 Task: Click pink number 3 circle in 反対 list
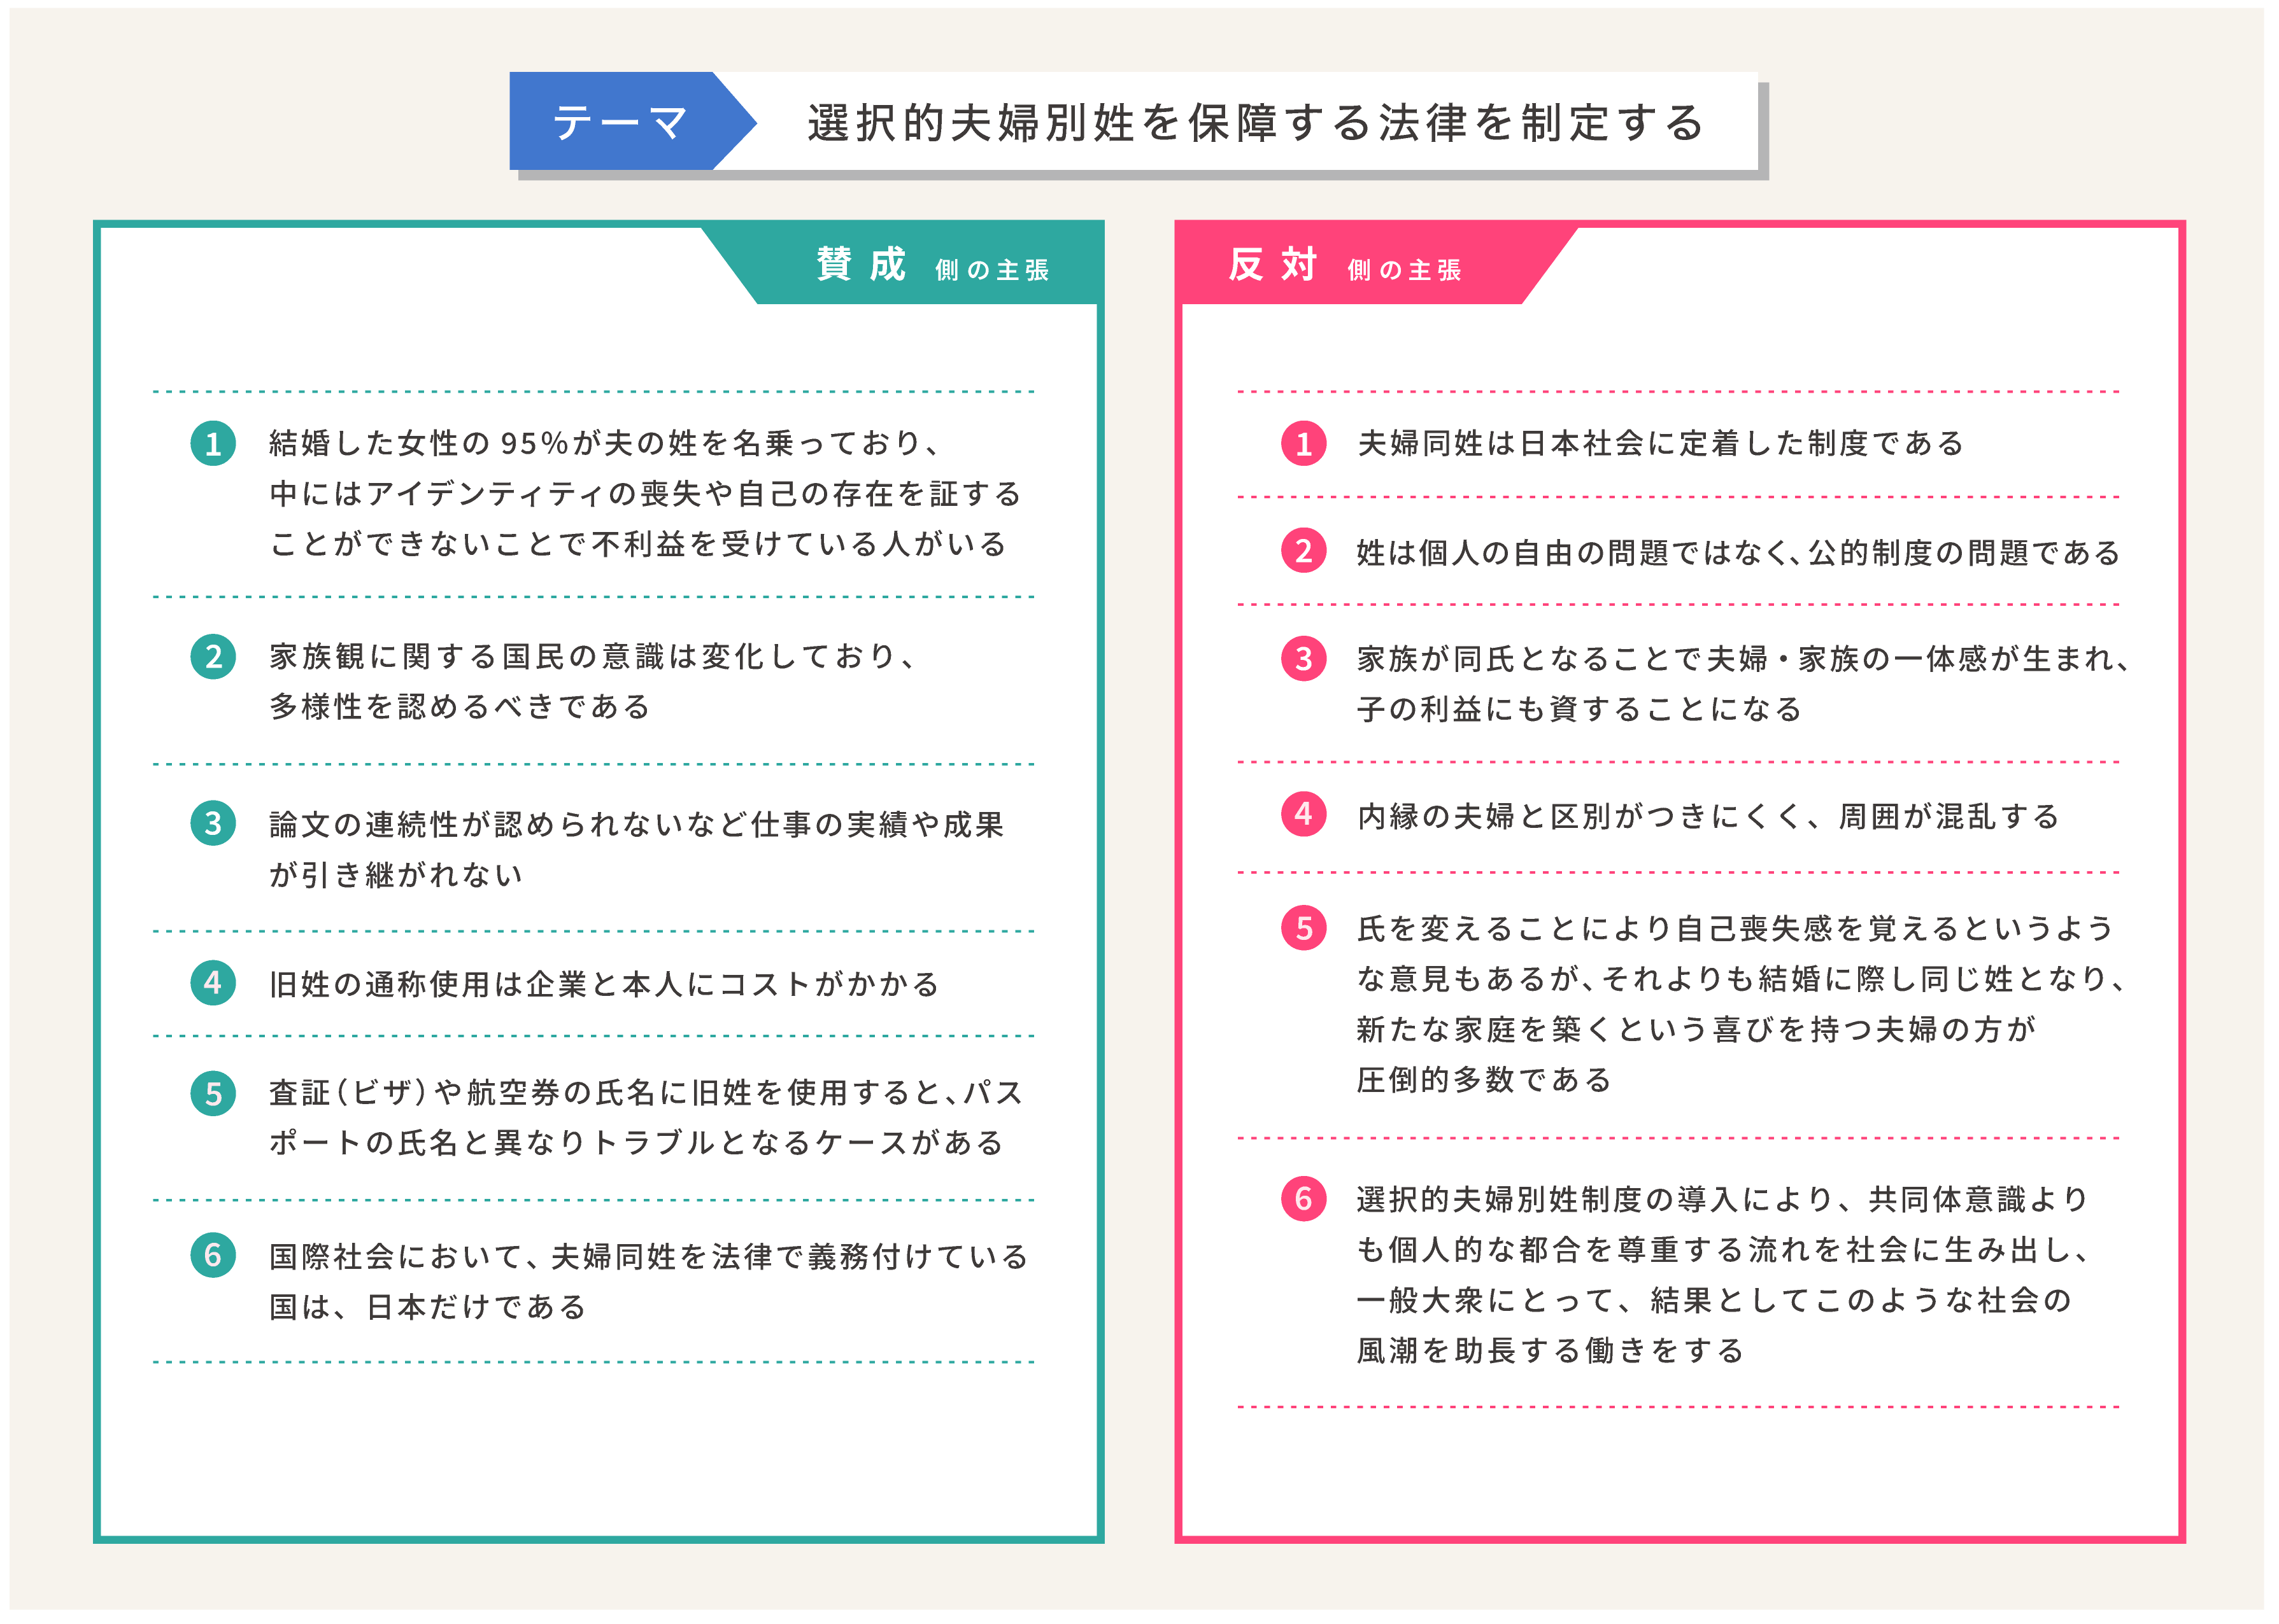[x=1305, y=659]
